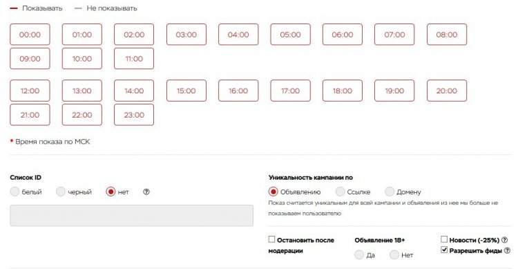Check Остановить после модерации option
The image size is (518, 269).
coord(272,239)
